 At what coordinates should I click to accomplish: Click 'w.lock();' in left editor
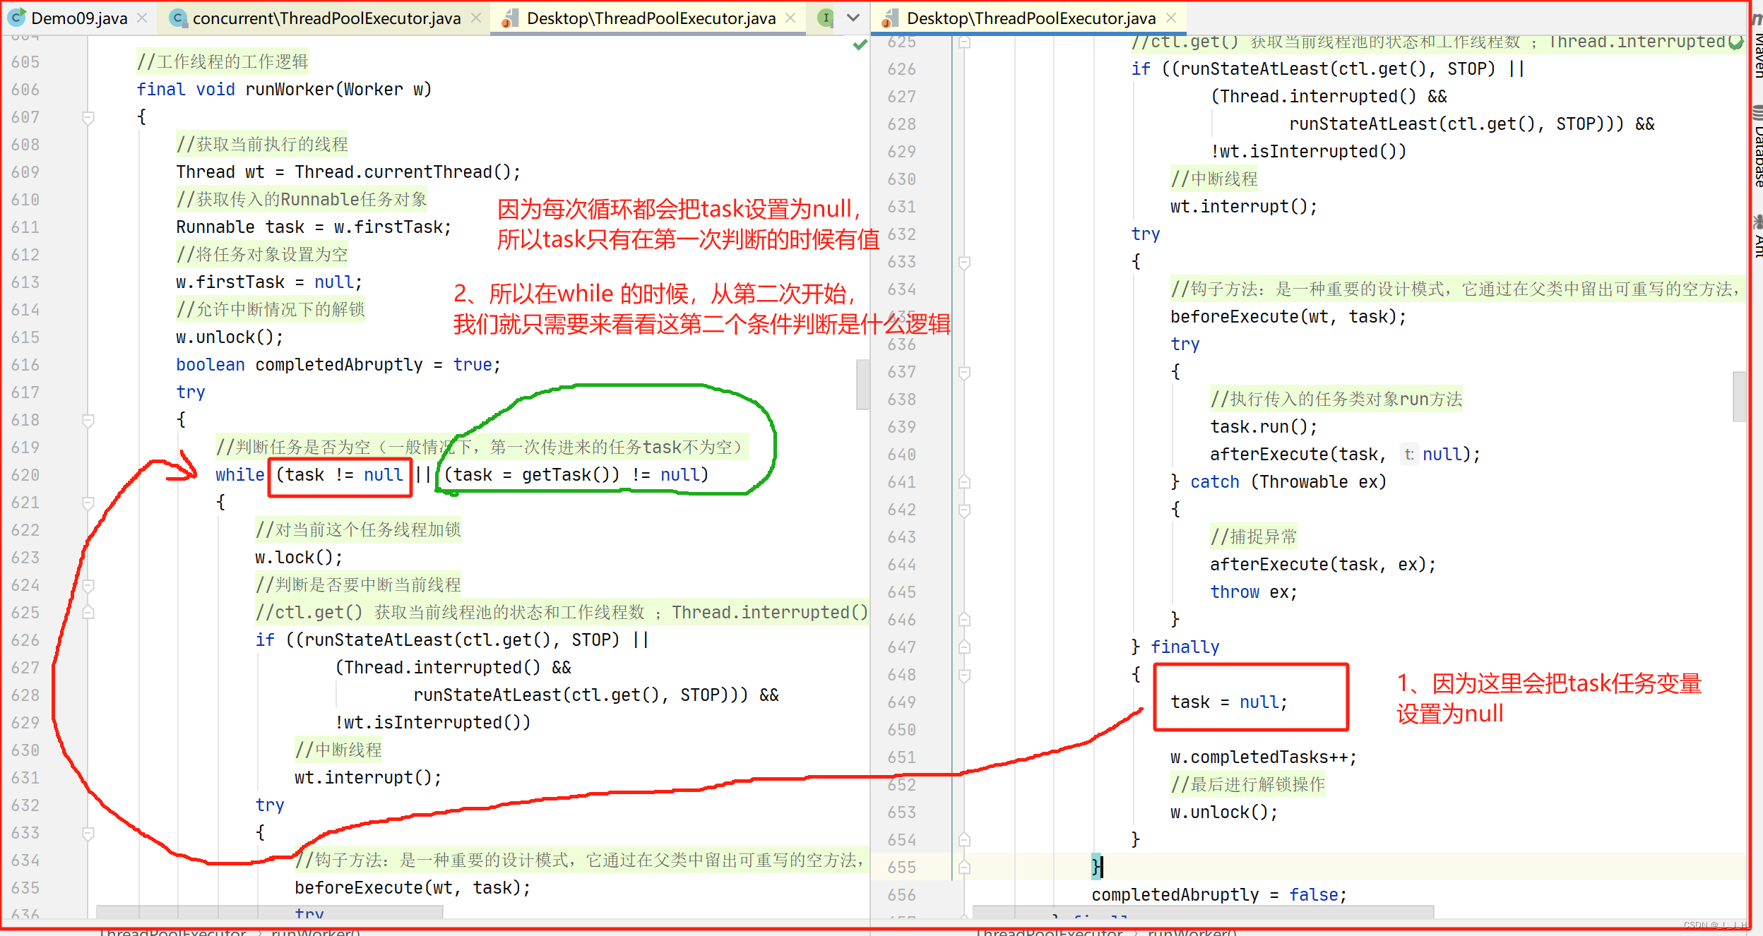(x=299, y=558)
